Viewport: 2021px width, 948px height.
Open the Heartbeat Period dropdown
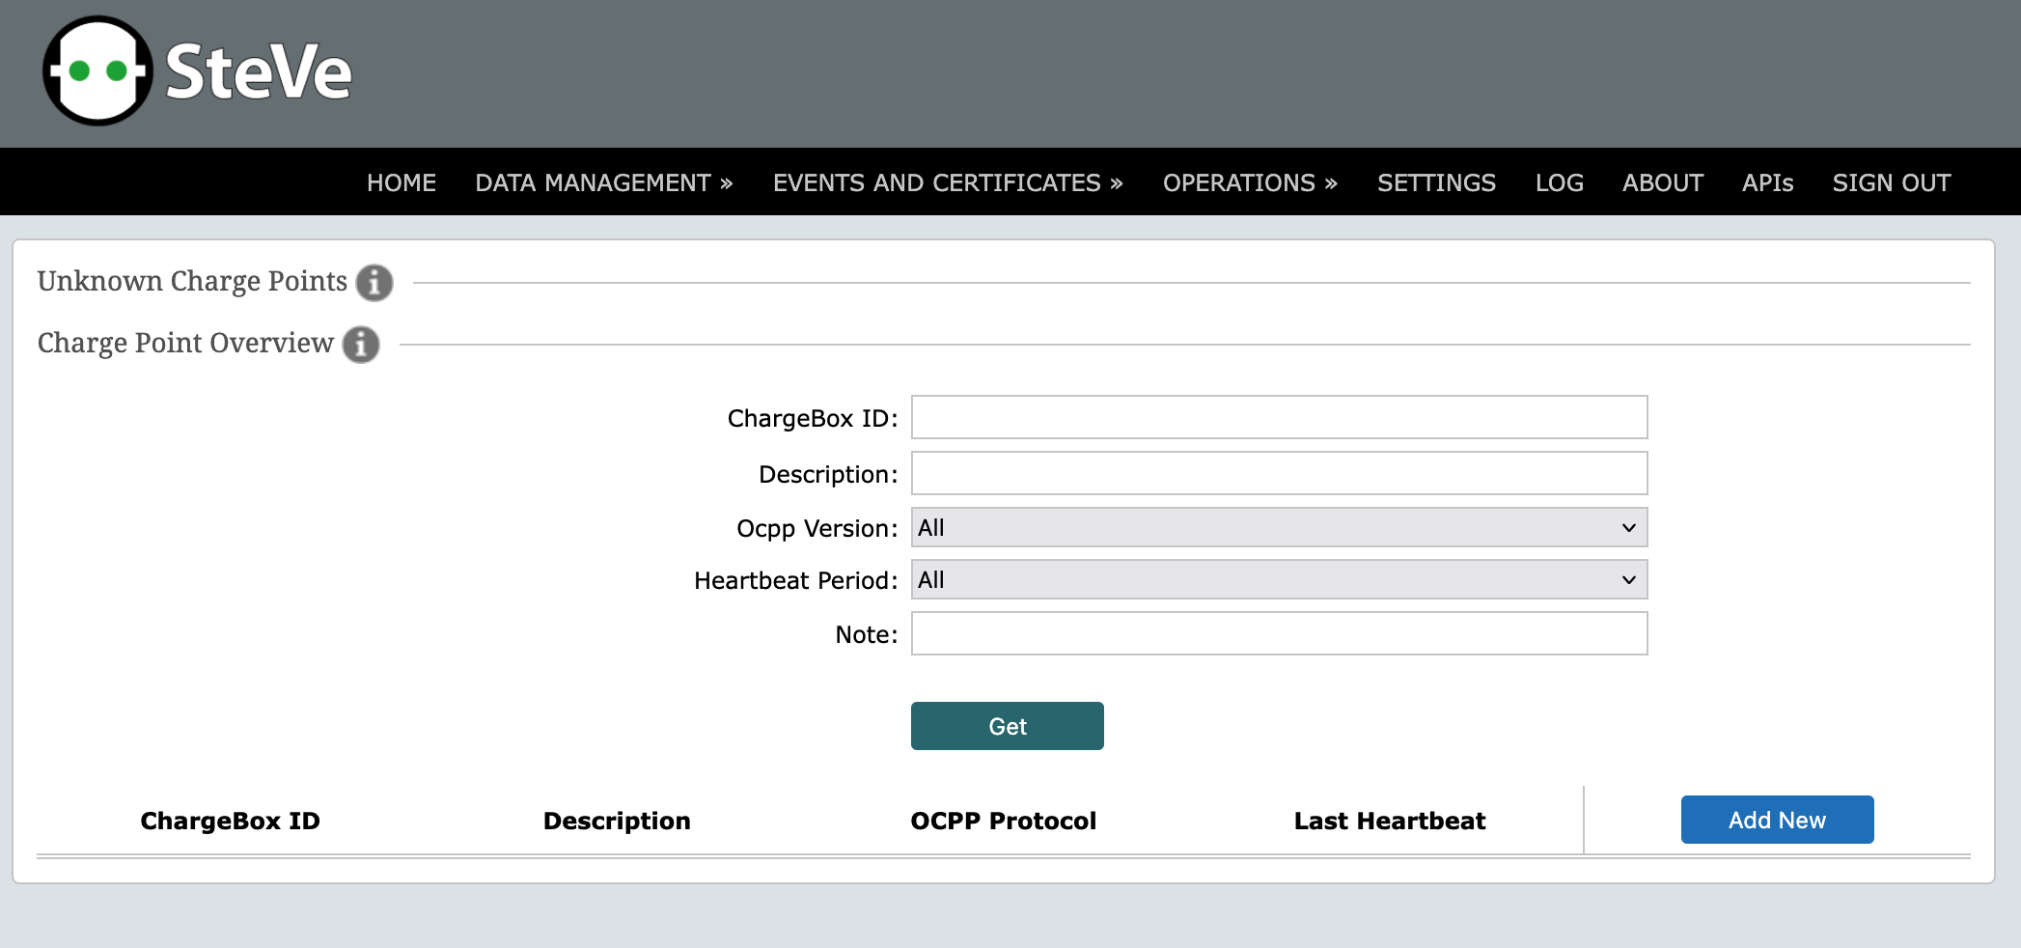[1278, 580]
